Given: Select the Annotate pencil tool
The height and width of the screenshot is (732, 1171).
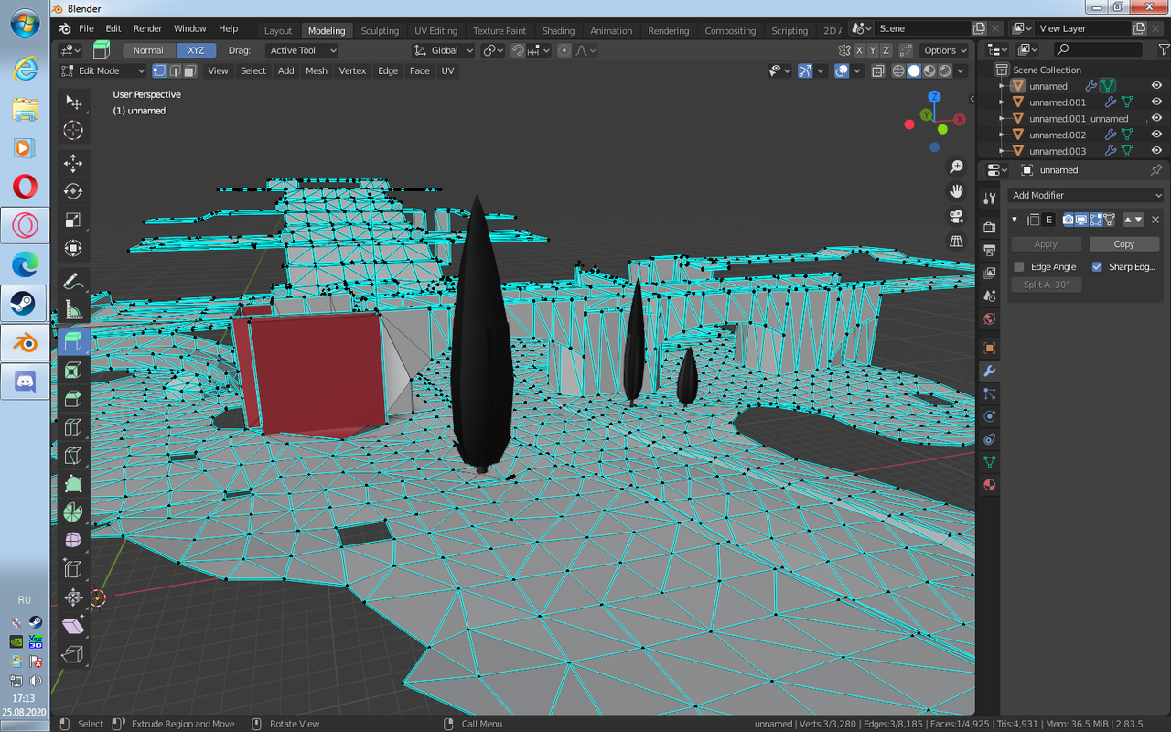Looking at the screenshot, I should click(x=73, y=282).
